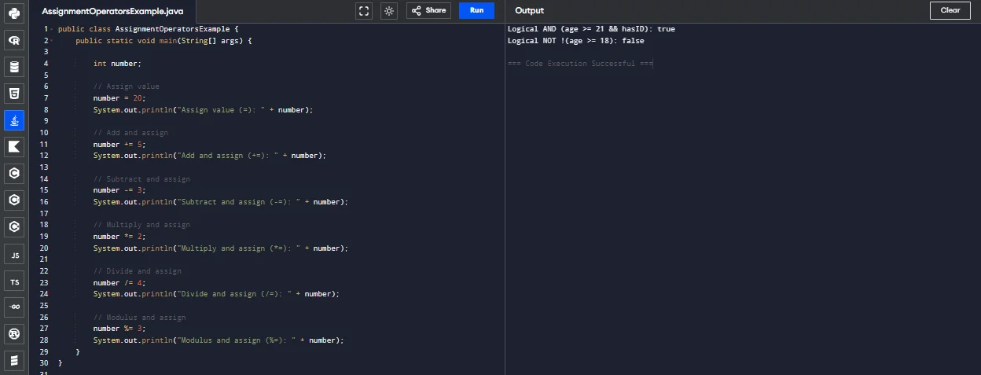Open the C++ compiler icon
This screenshot has height=375, width=981.
(x=14, y=200)
